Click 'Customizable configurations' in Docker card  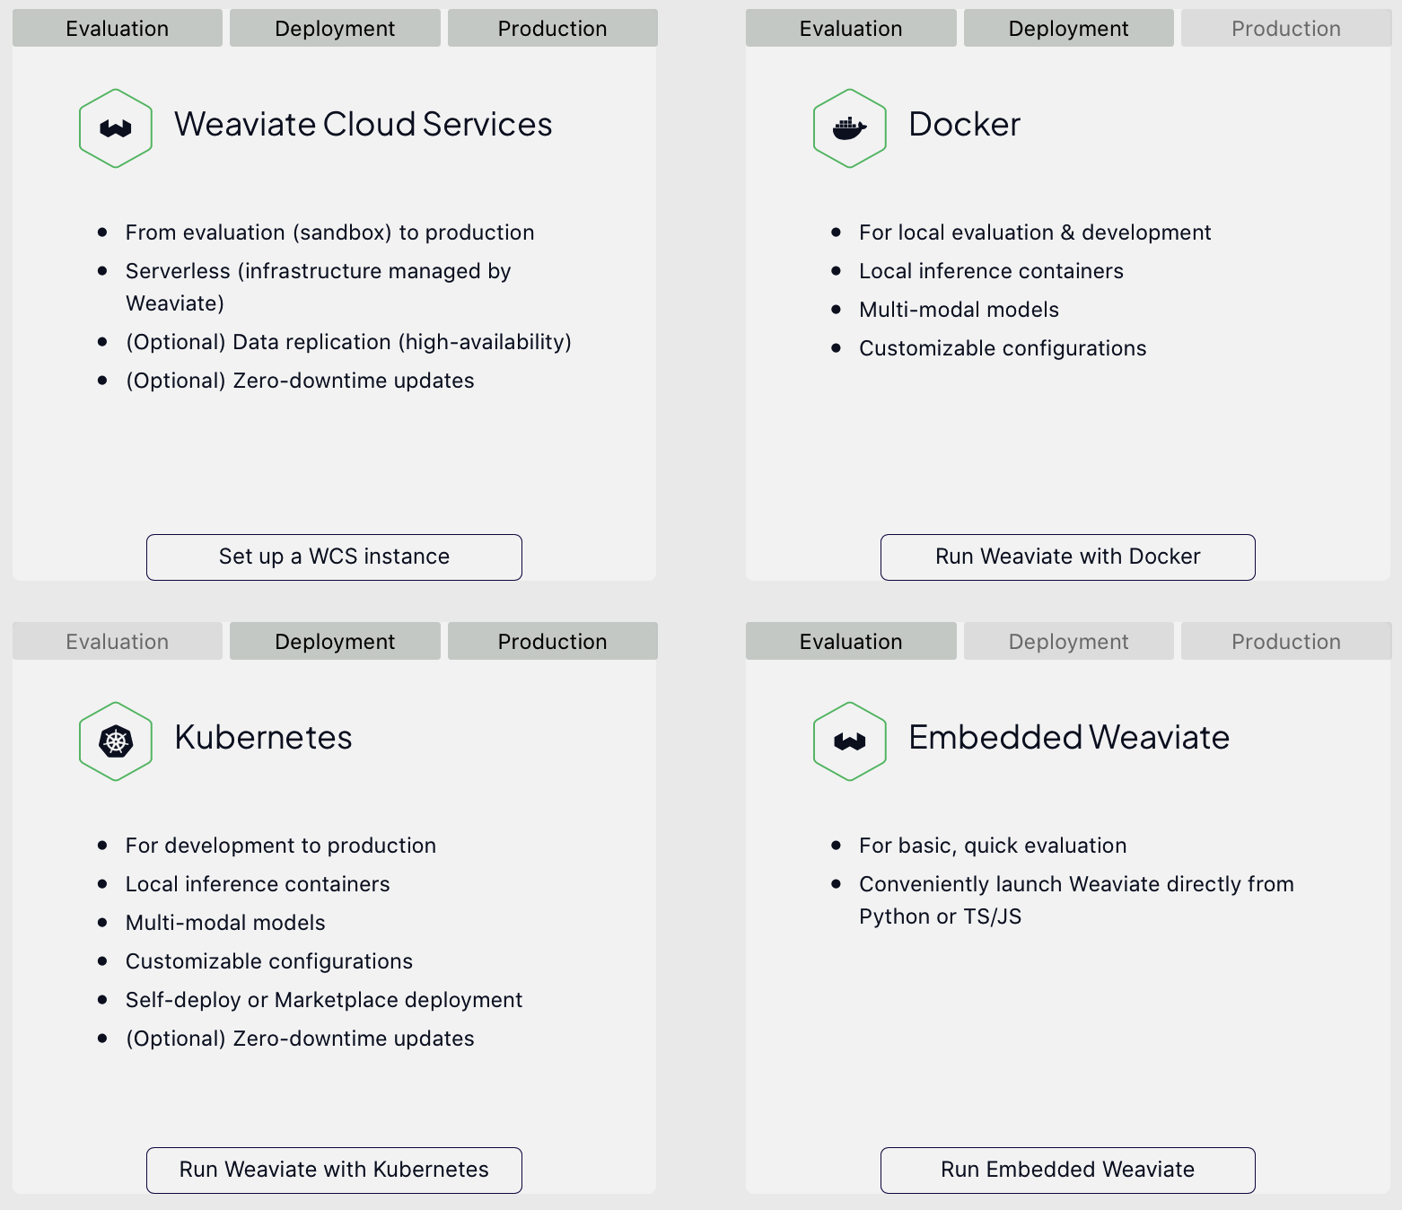coord(1003,348)
